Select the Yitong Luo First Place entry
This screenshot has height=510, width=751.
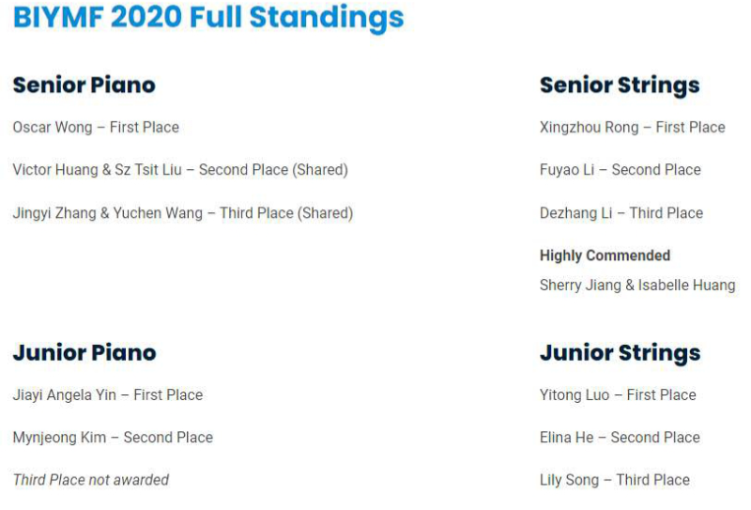[x=618, y=394]
